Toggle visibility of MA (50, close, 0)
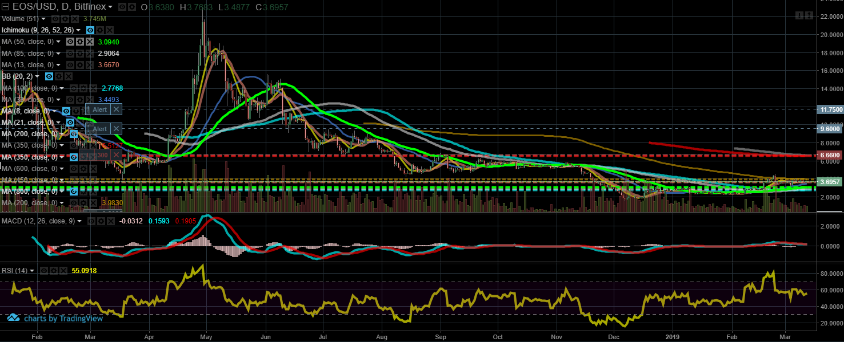This screenshot has width=844, height=342. [x=70, y=42]
